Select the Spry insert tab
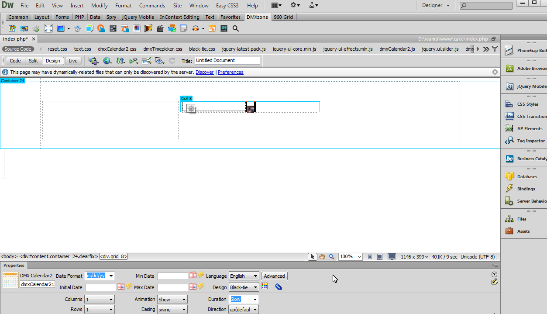Screen dimensions: 547x314 [111, 17]
